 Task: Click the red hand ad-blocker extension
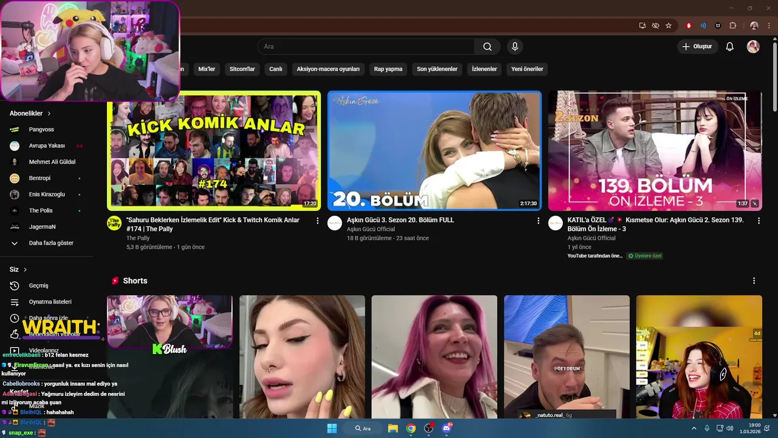(689, 26)
